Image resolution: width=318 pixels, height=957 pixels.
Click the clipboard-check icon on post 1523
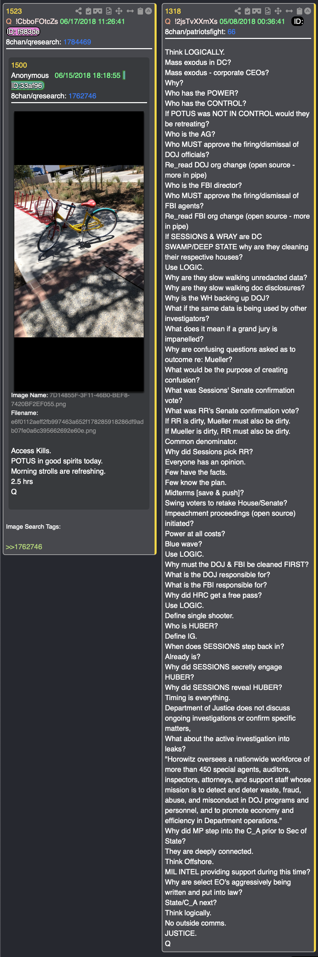click(x=88, y=11)
